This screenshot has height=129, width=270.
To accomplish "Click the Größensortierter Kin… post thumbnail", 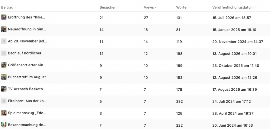I will (4, 65).
